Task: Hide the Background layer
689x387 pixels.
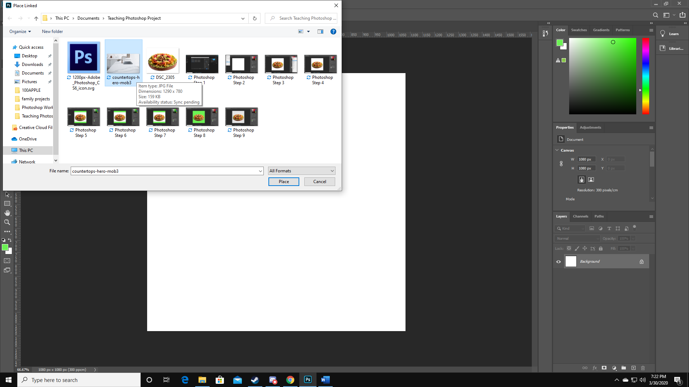Action: (x=558, y=262)
